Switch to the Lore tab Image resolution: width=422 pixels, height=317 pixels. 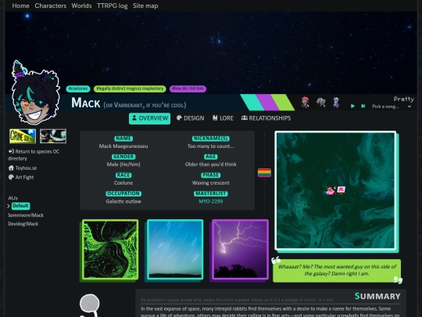coord(223,118)
